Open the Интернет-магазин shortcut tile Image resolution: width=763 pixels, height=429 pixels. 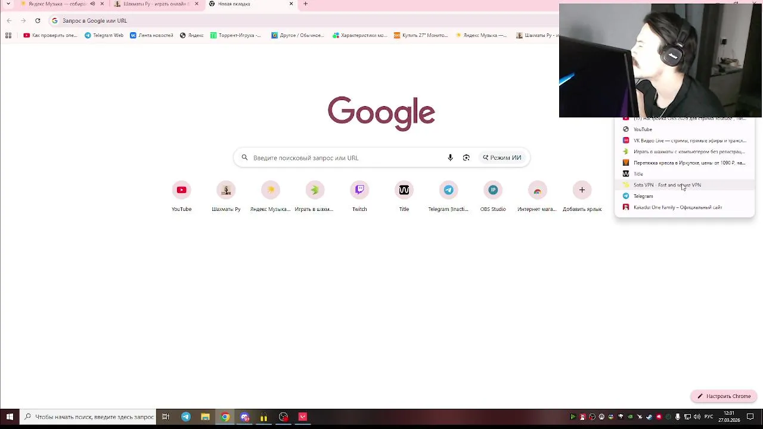537,197
